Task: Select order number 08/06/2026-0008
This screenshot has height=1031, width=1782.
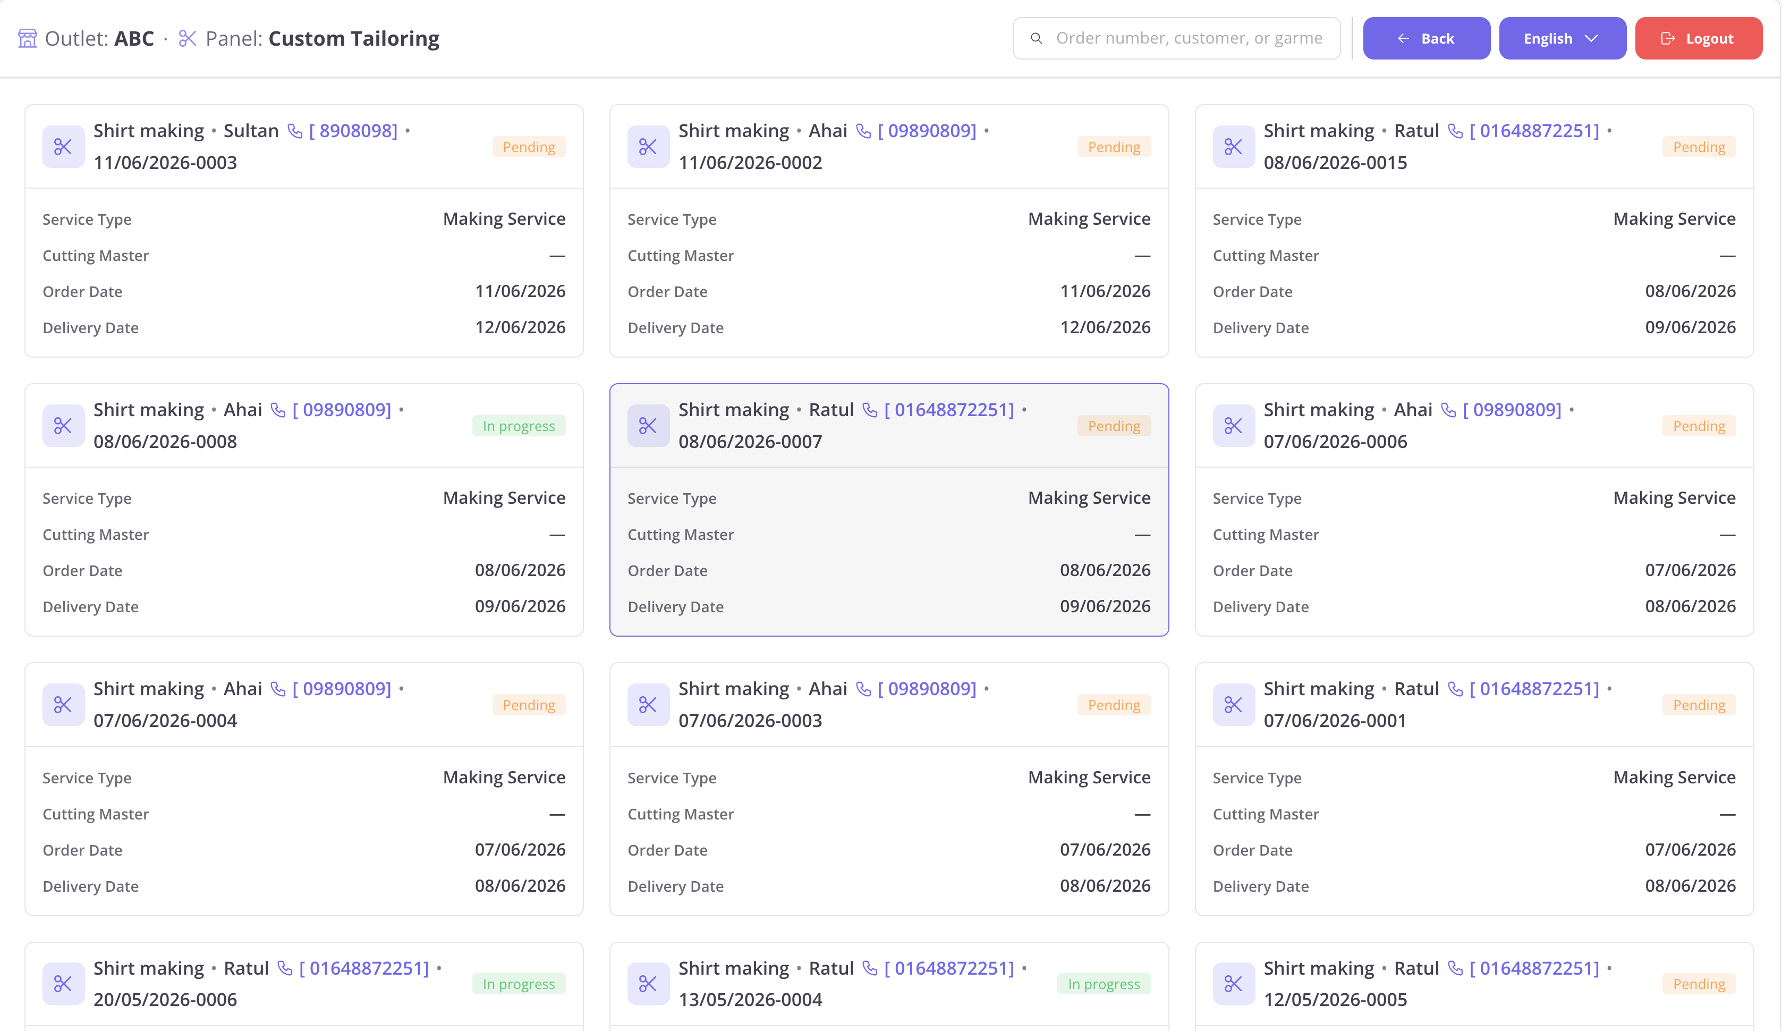Action: 165,441
